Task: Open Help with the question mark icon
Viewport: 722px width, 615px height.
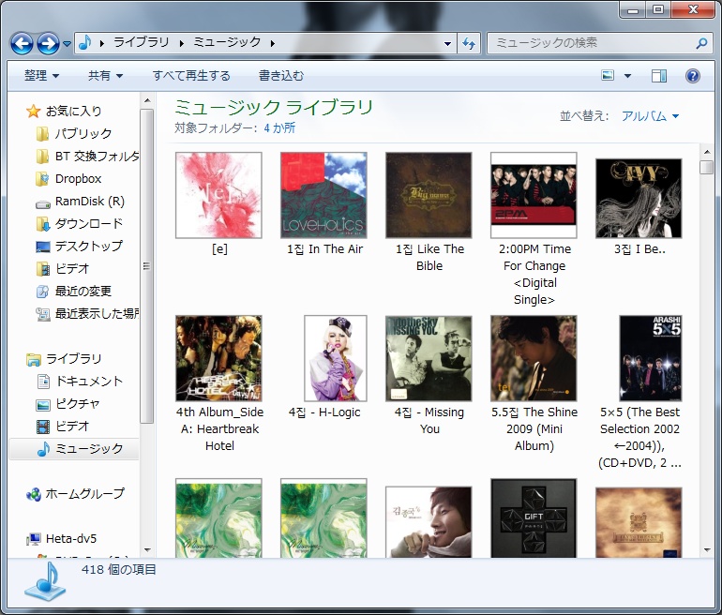Action: coord(693,76)
